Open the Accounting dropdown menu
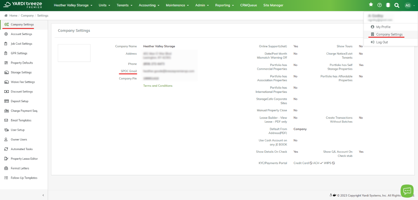The width and height of the screenshot is (418, 200). click(x=149, y=5)
